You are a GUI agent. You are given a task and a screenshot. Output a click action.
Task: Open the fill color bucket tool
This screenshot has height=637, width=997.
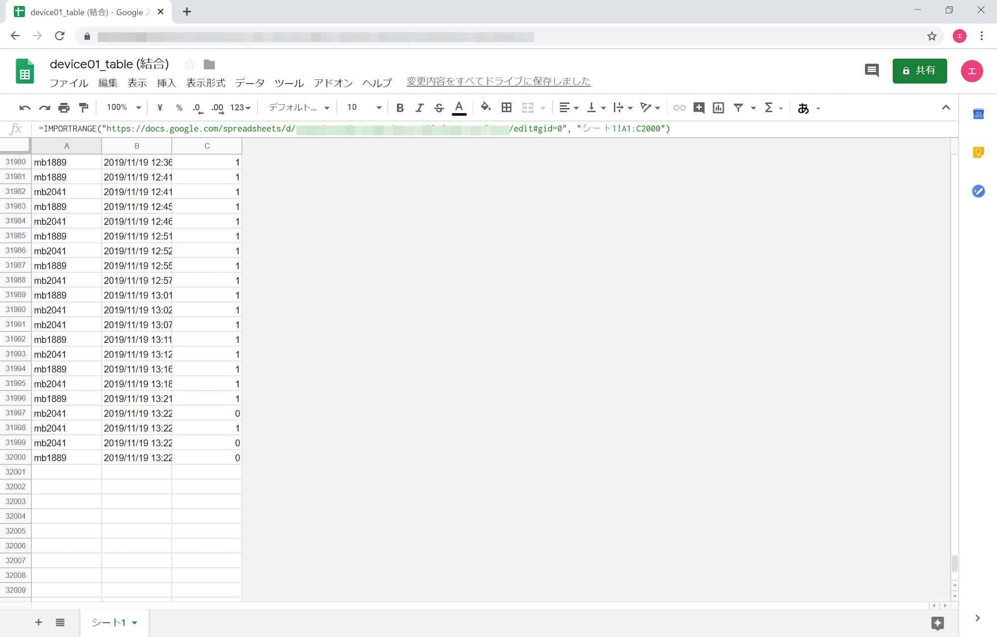[485, 107]
